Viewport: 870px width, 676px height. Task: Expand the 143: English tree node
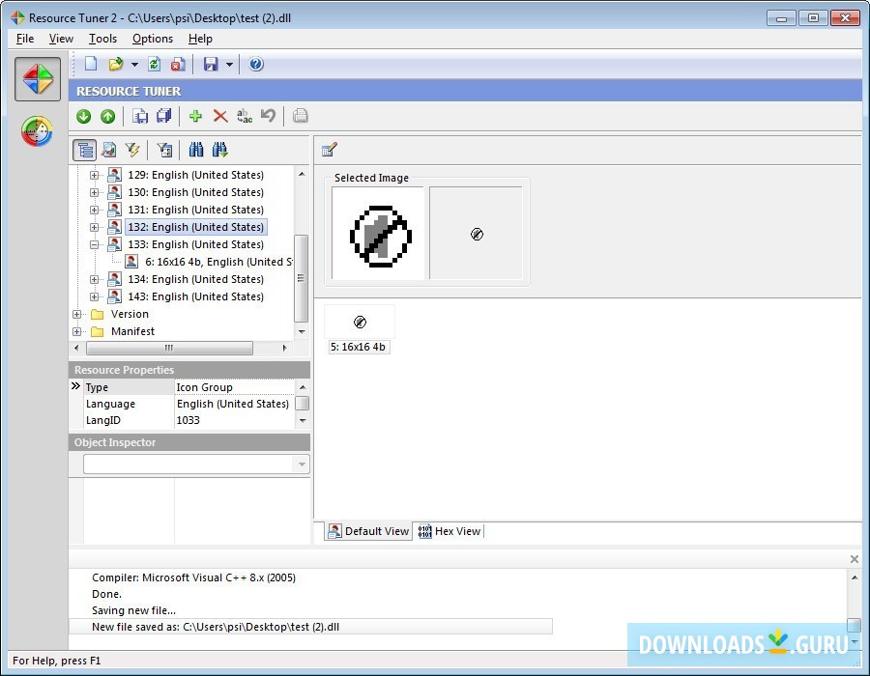pyautogui.click(x=95, y=297)
